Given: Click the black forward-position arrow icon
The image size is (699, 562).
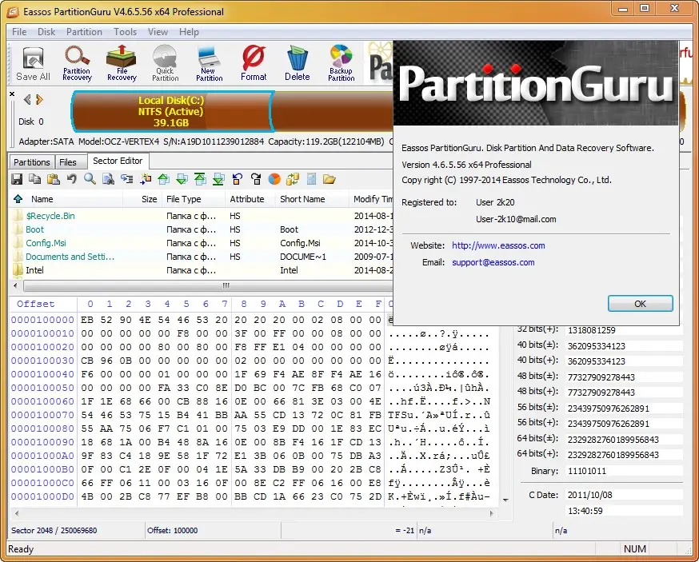Looking at the screenshot, I should 256,179.
